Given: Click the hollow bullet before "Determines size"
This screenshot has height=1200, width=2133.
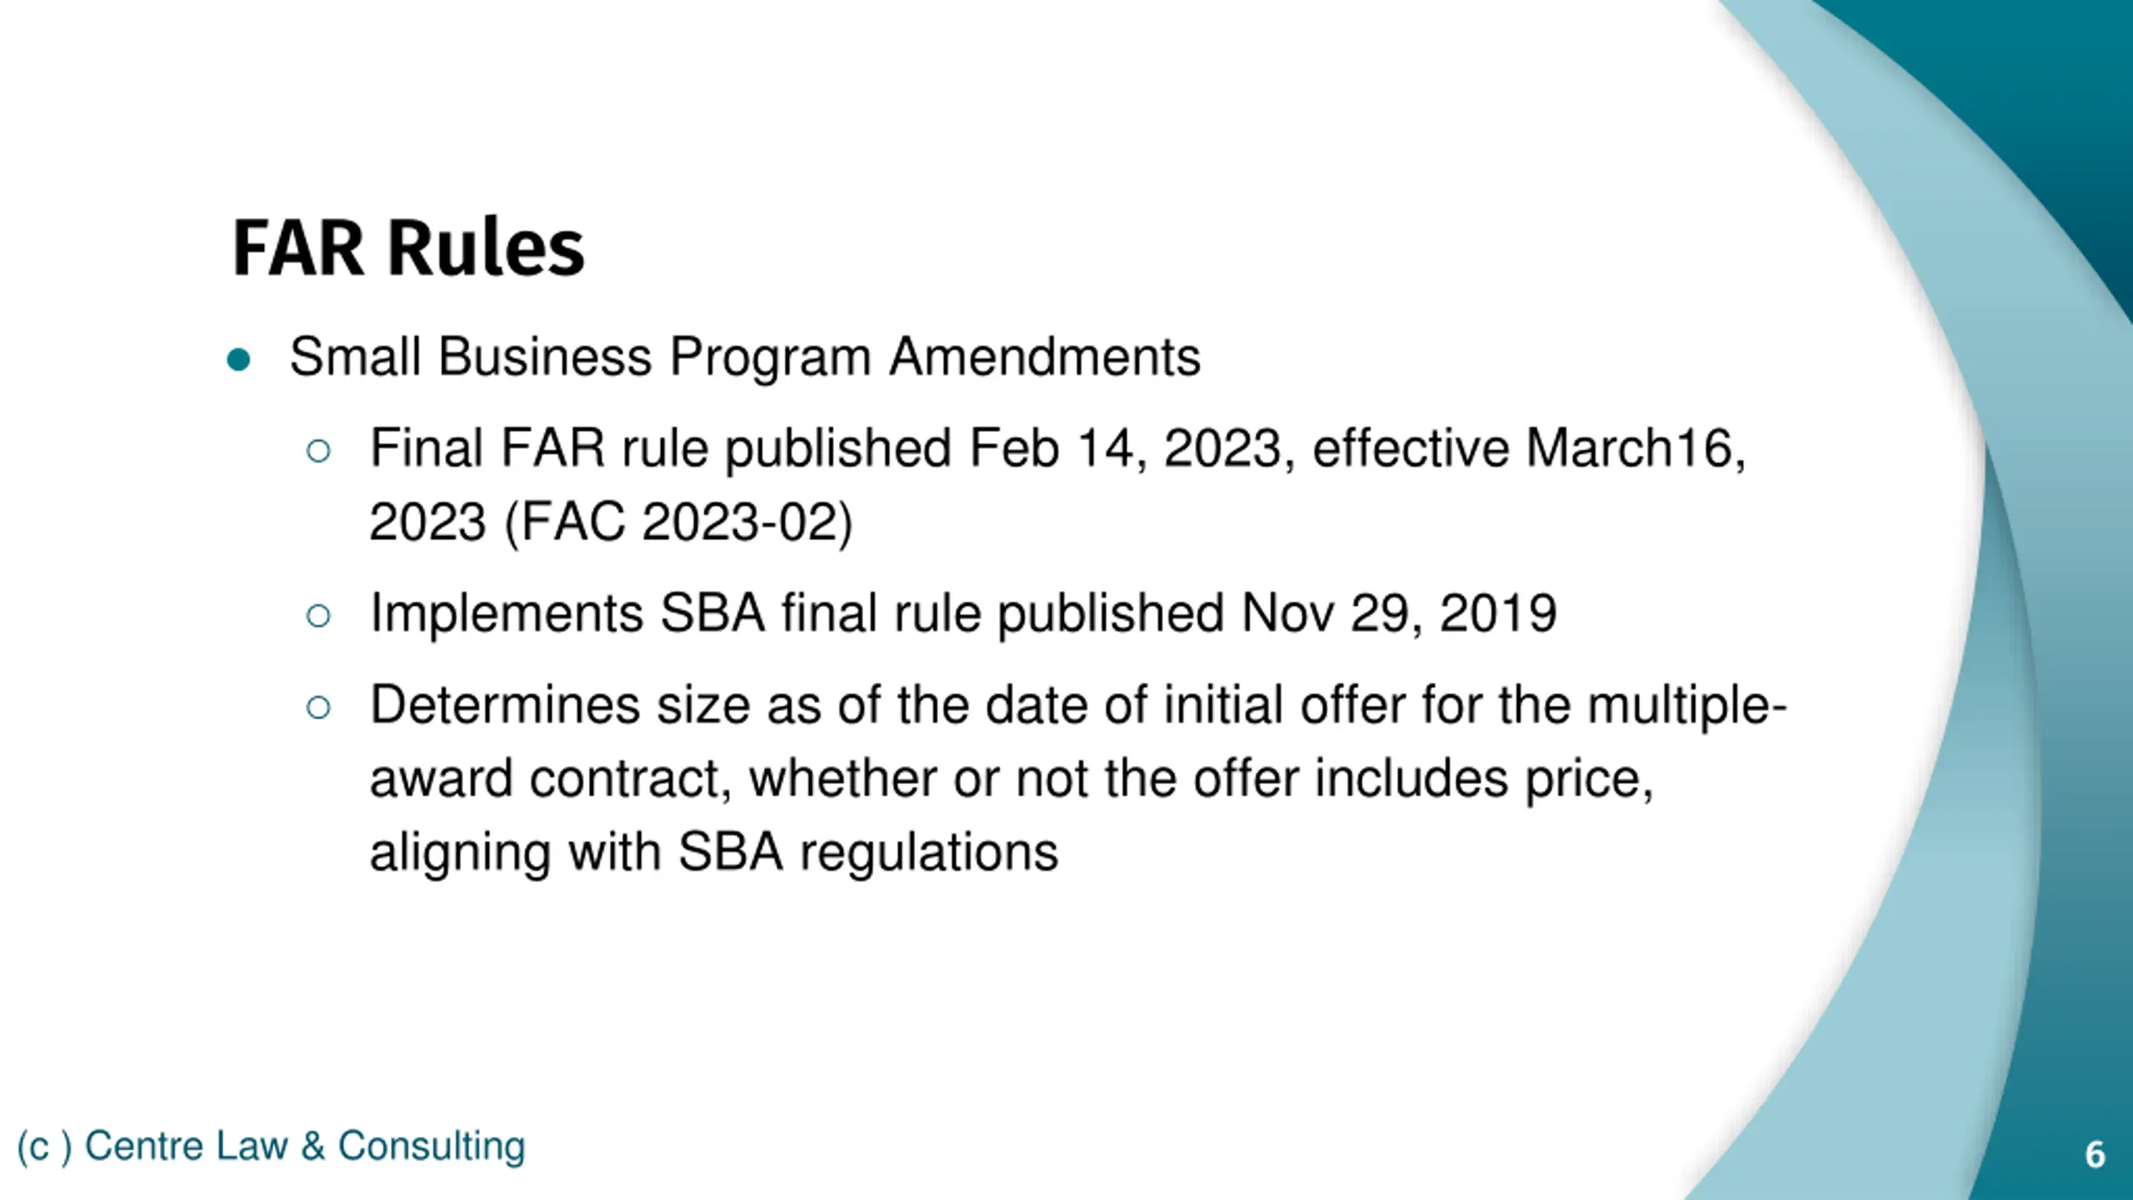Looking at the screenshot, I should [x=318, y=707].
